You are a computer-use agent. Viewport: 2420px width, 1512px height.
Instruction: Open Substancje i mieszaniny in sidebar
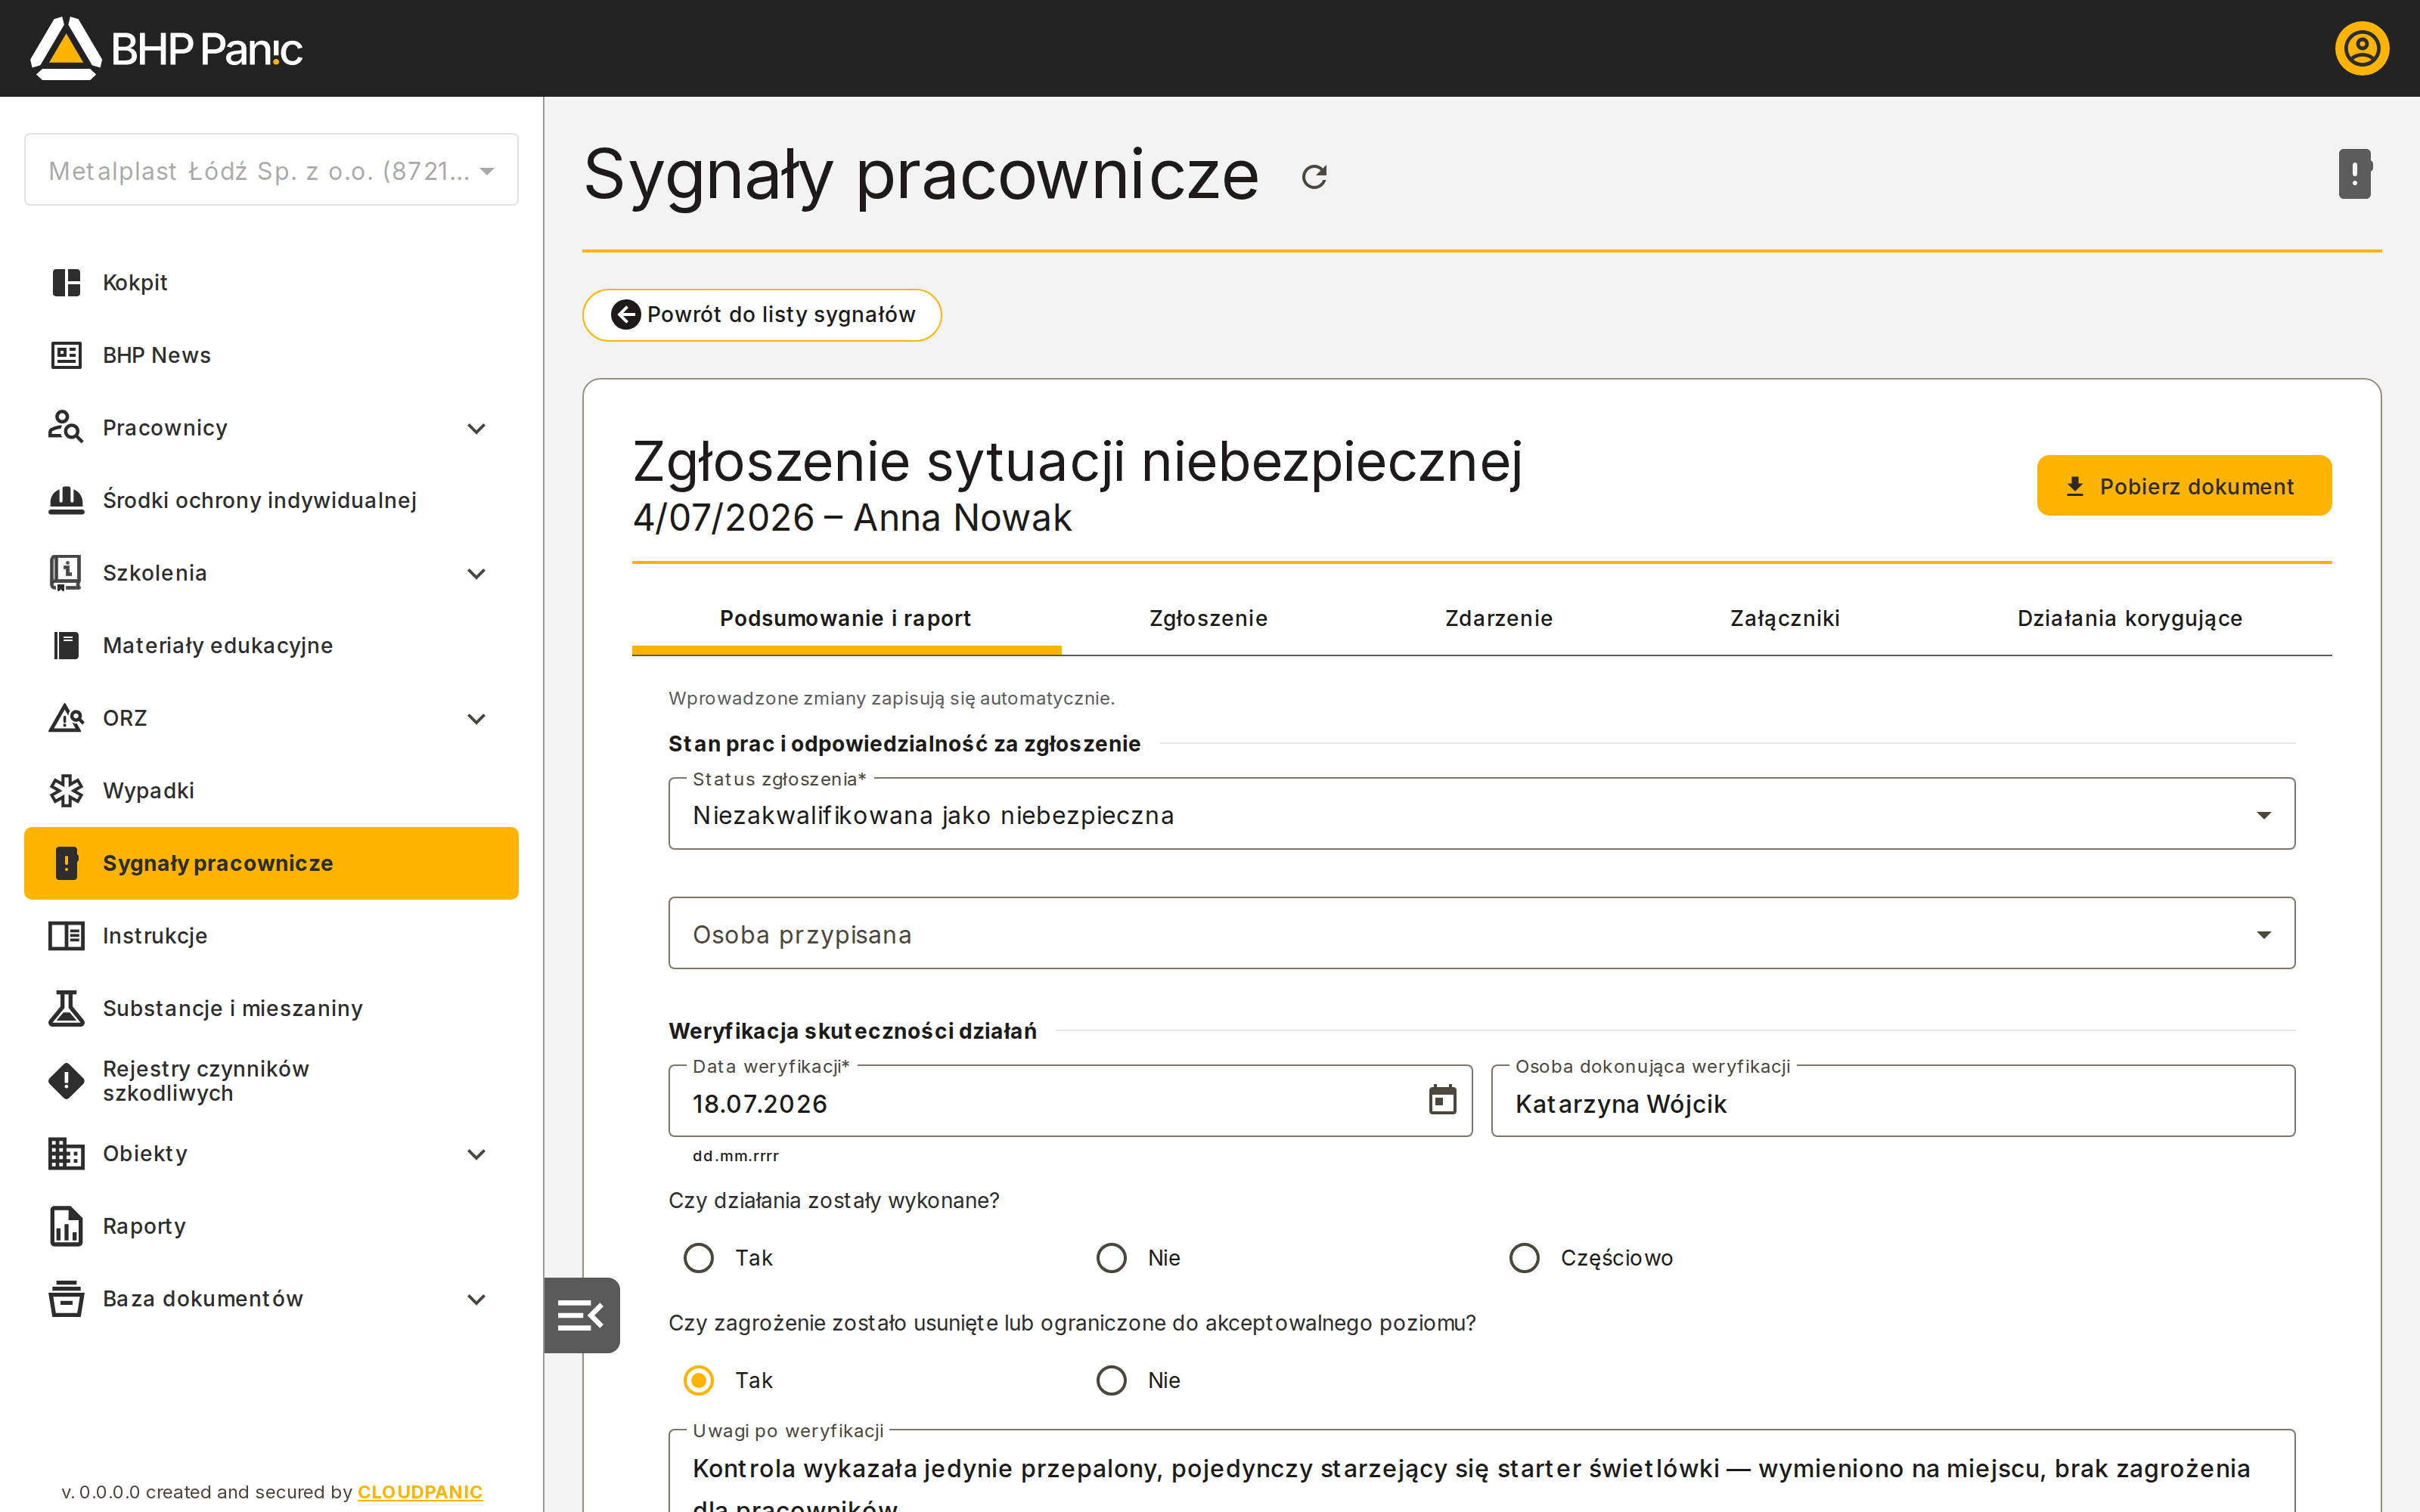click(x=271, y=1008)
